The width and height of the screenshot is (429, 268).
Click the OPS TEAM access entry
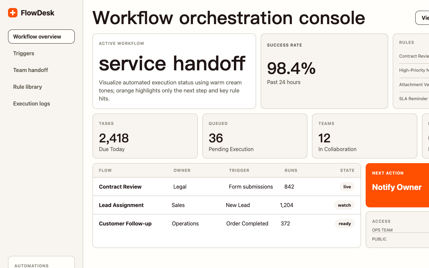click(x=382, y=230)
